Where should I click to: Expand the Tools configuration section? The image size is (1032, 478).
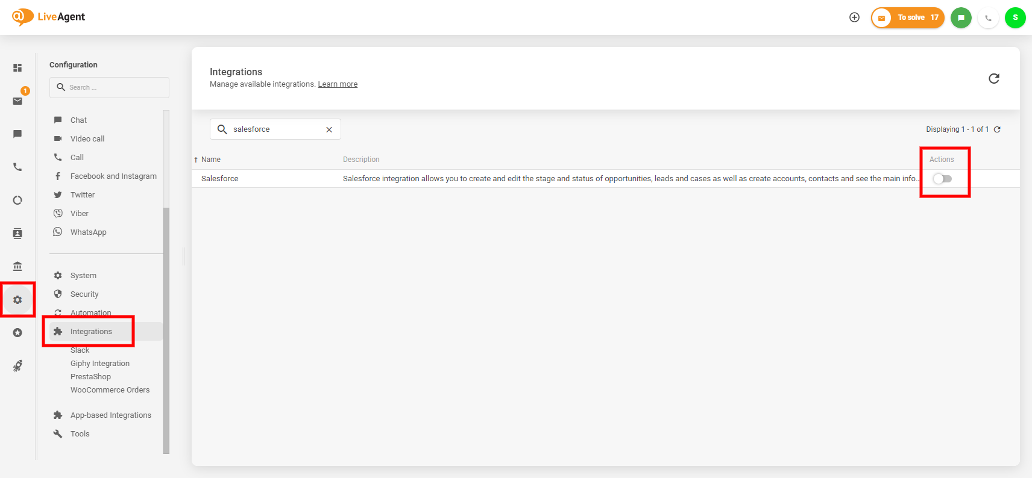[x=80, y=434]
